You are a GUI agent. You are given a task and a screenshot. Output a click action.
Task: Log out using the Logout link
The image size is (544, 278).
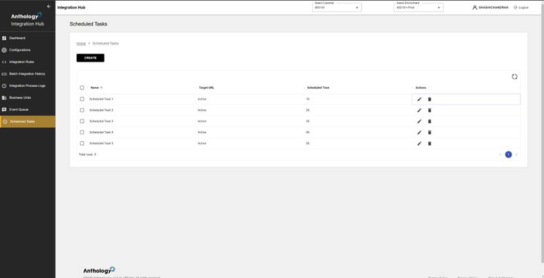tap(522, 7)
